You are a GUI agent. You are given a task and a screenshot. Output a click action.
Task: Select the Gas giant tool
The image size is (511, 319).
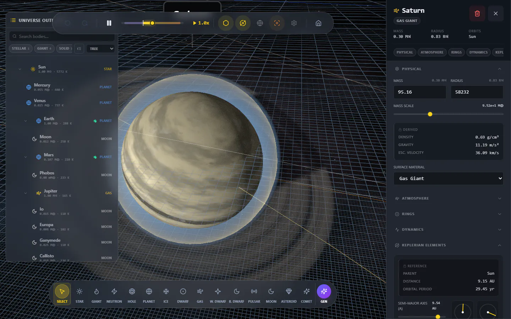pos(200,295)
